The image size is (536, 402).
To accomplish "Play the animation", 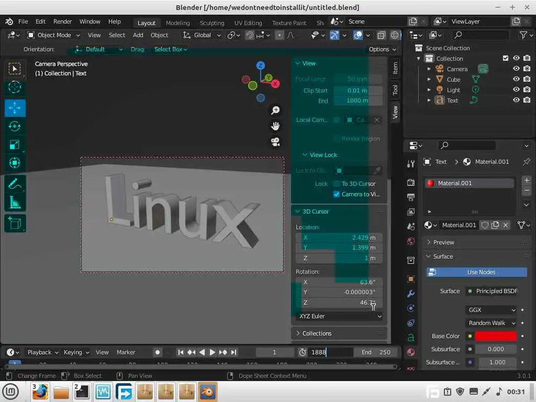I will tap(213, 352).
